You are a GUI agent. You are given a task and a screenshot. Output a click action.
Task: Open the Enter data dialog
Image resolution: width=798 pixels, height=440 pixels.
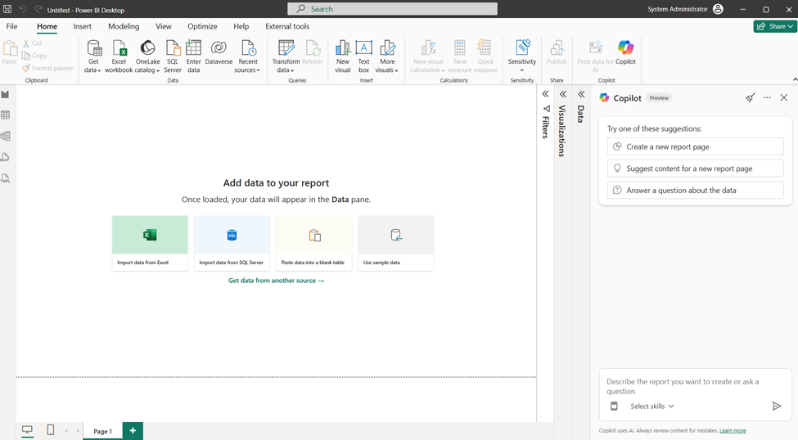pyautogui.click(x=193, y=56)
